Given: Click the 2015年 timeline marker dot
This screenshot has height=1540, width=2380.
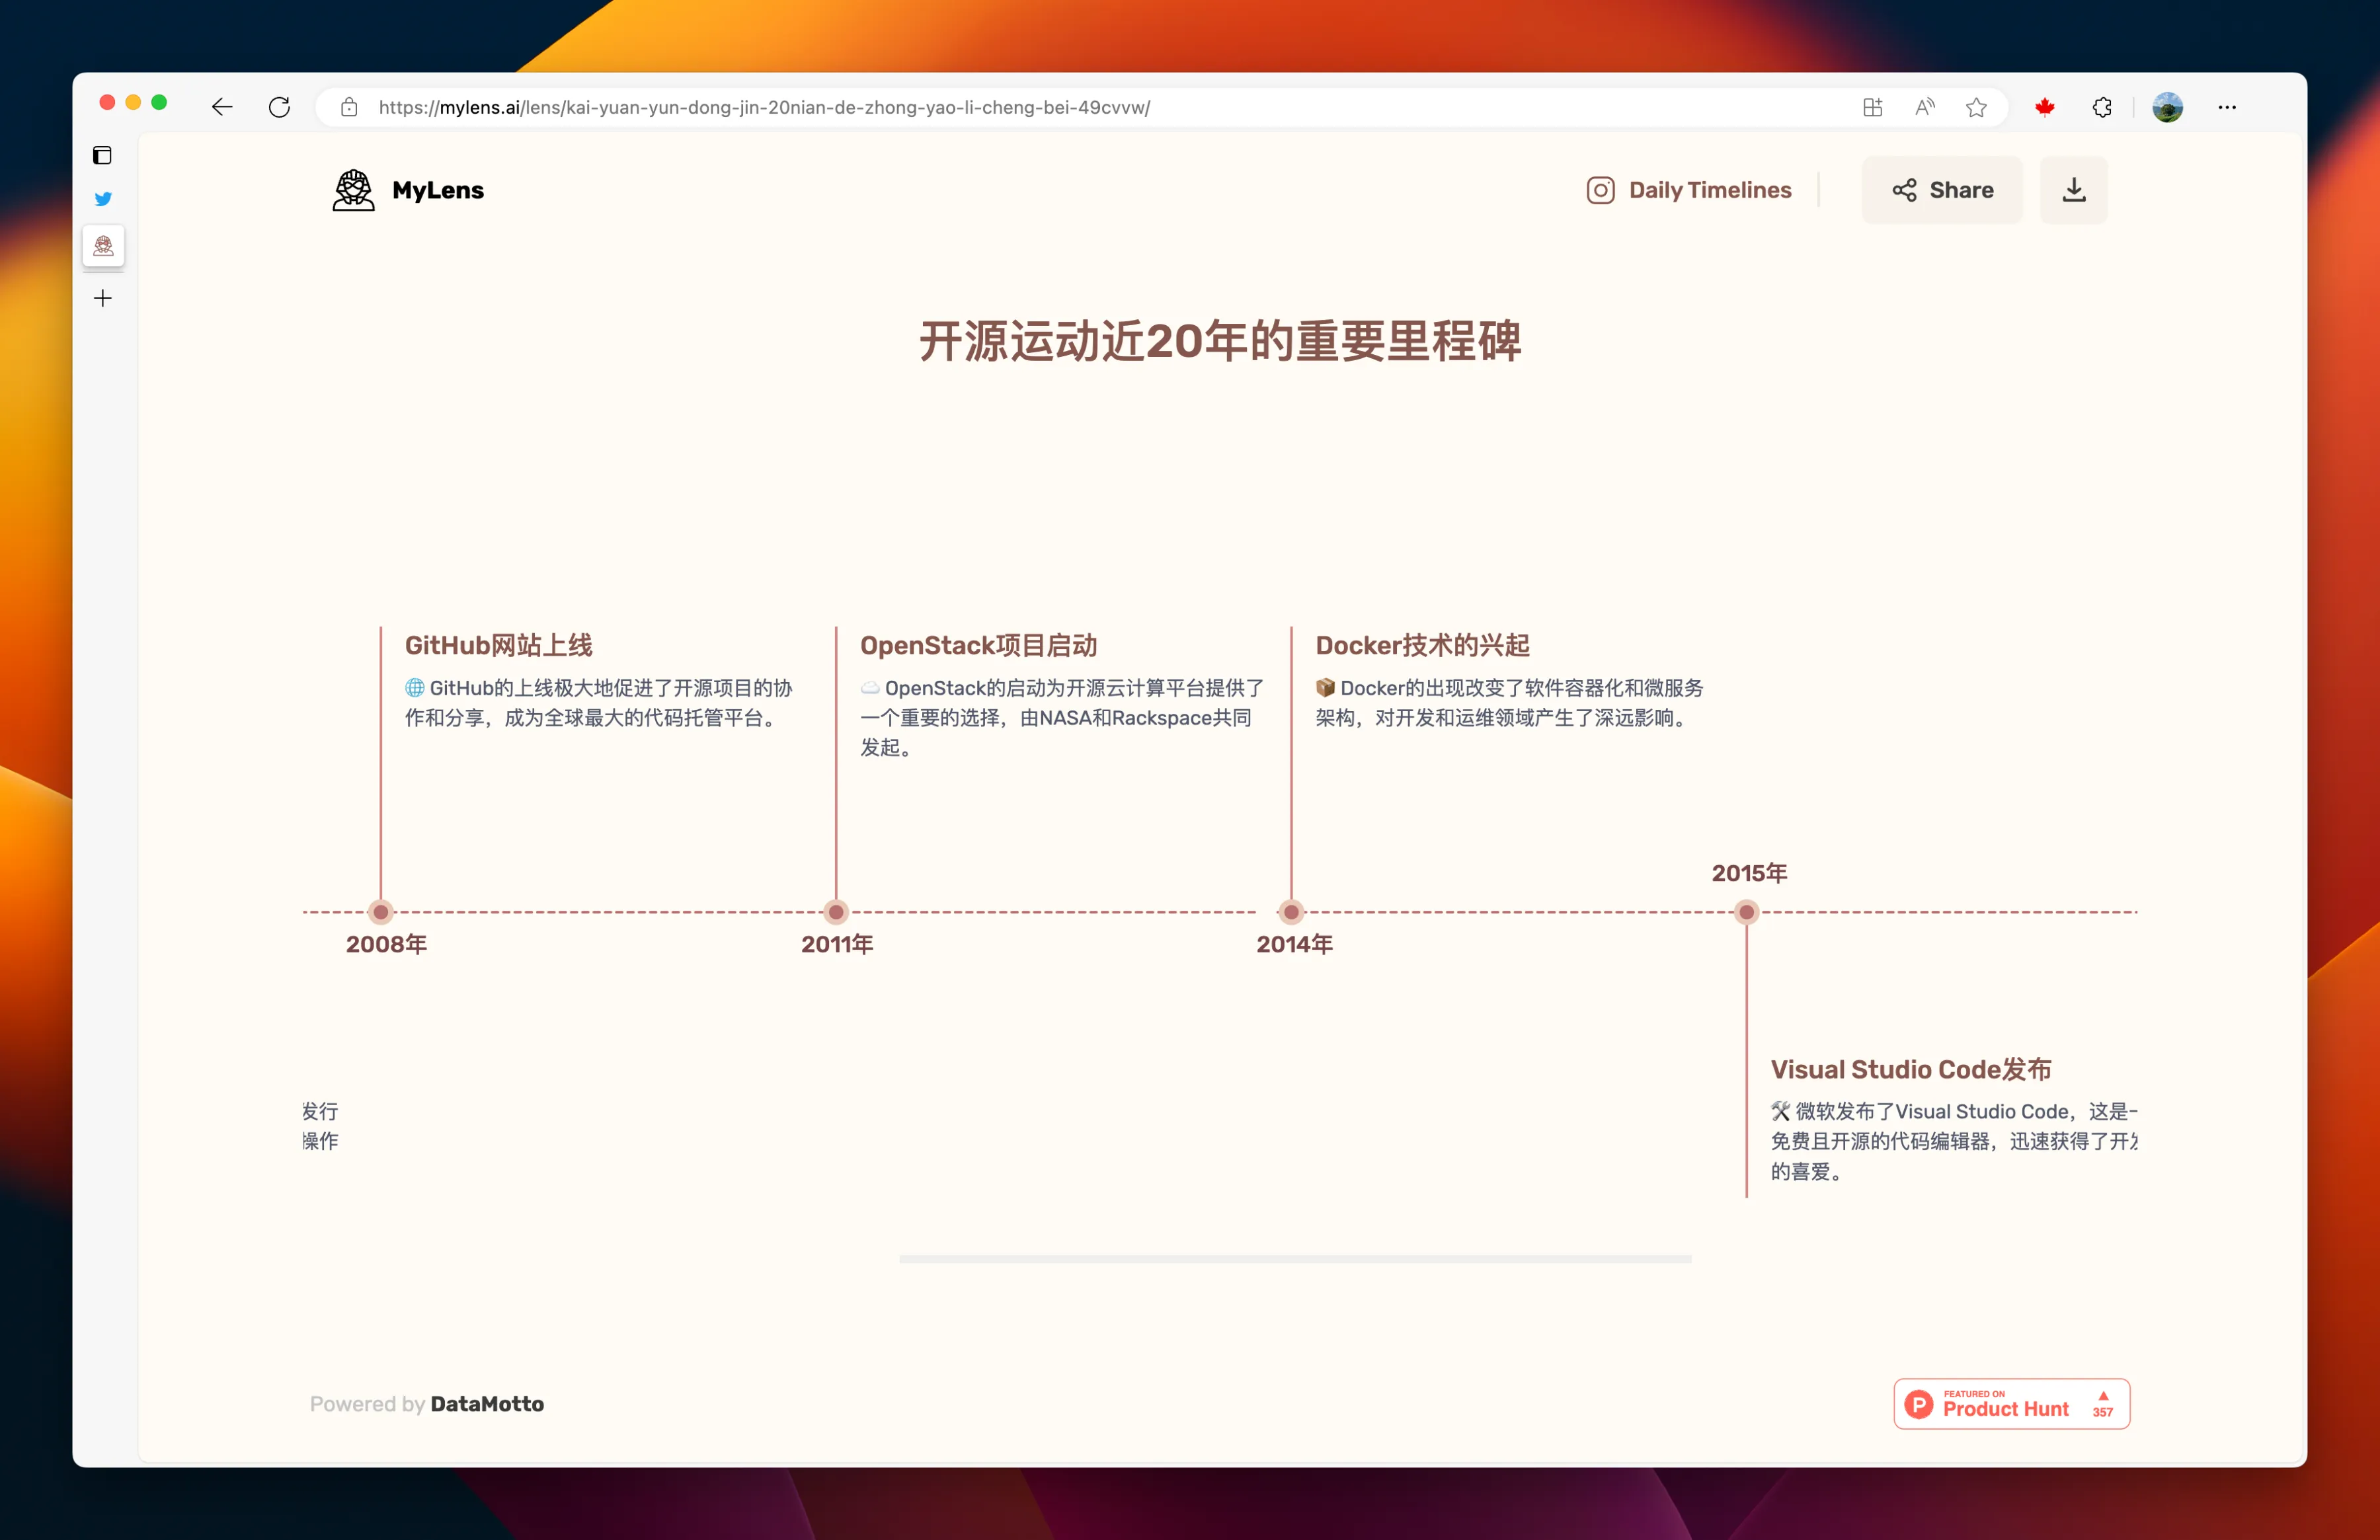Looking at the screenshot, I should pos(1746,912).
